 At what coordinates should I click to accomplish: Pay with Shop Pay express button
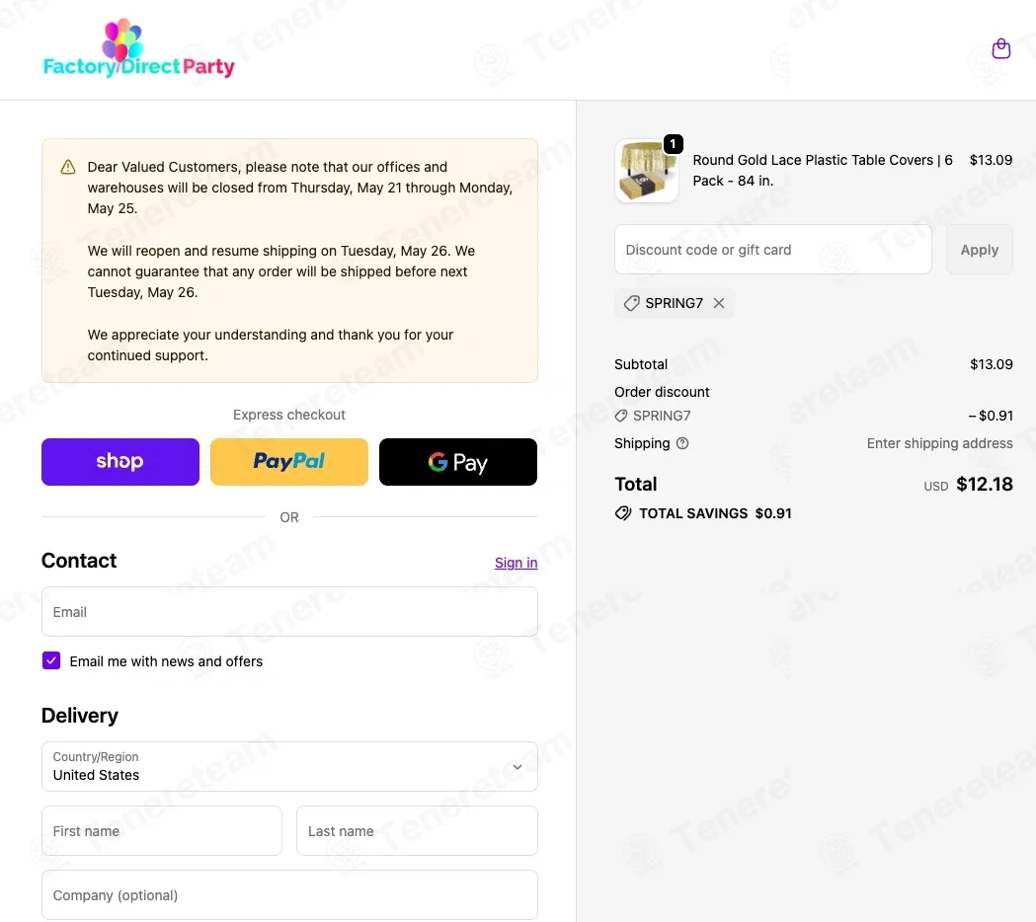120,462
